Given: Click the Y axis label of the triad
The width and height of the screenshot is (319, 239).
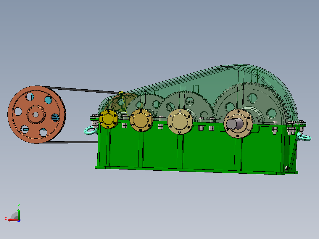Looking at the screenshot, I should (19, 206).
